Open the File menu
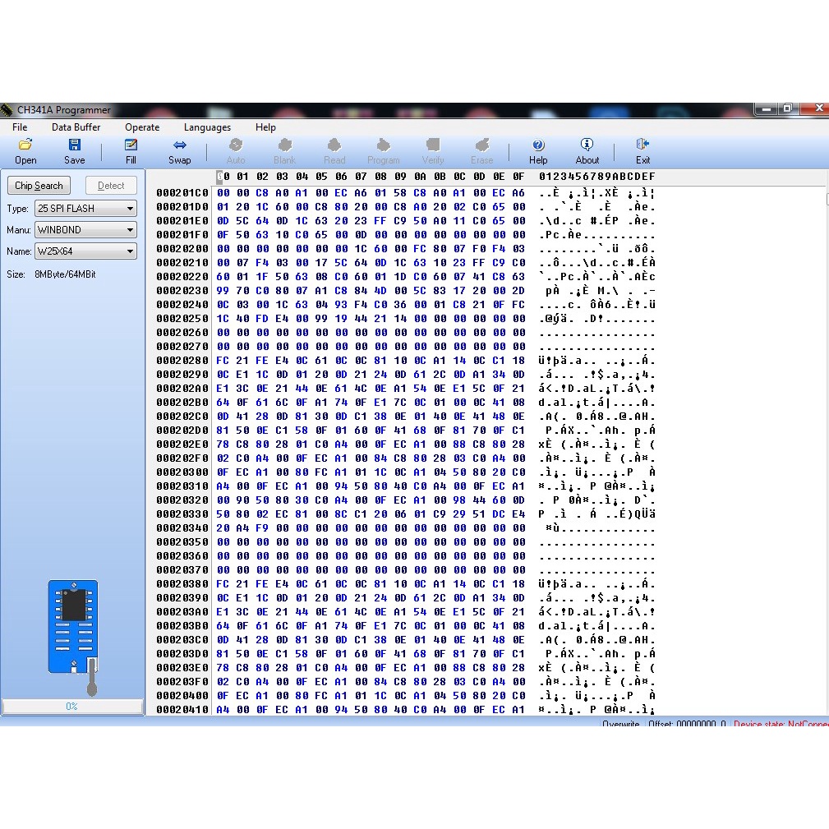Image resolution: width=829 pixels, height=829 pixels. [20, 127]
